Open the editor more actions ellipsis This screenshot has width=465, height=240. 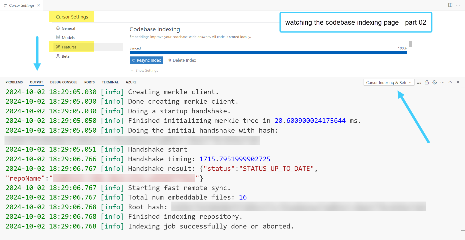coord(458,5)
